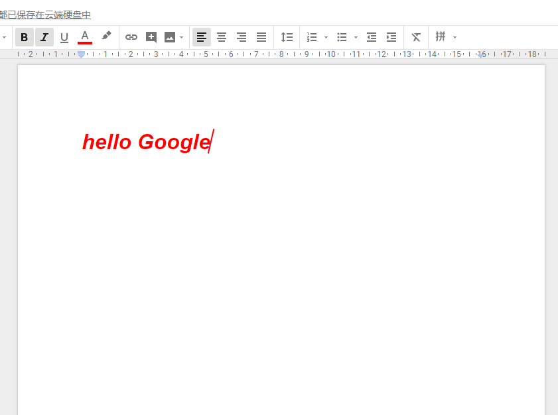Place cursor in the 'hello Google' text
Image resolution: width=558 pixels, height=415 pixels.
coord(146,142)
